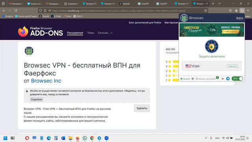Click the extensions puzzle icon in toolbar

(242, 11)
